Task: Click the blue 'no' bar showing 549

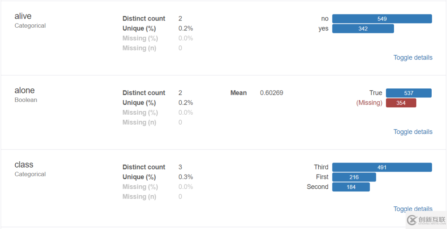Action: click(x=382, y=19)
